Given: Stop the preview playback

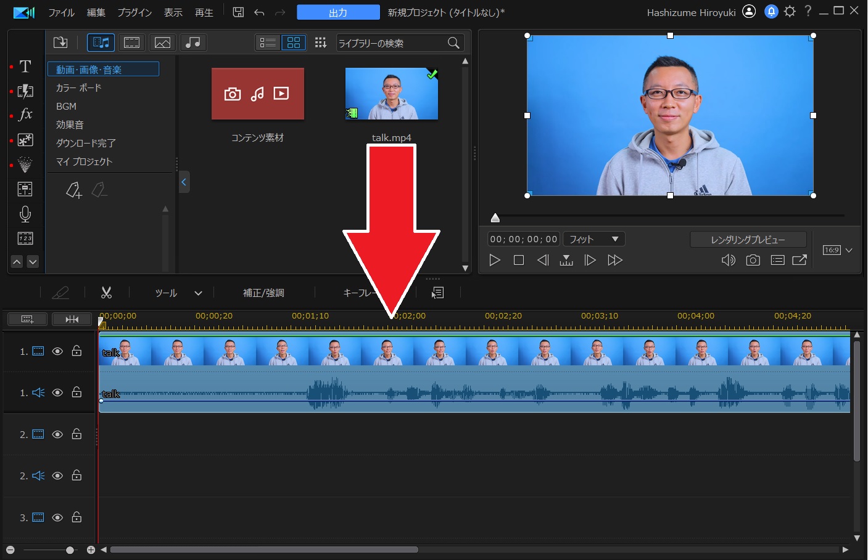Looking at the screenshot, I should point(519,260).
